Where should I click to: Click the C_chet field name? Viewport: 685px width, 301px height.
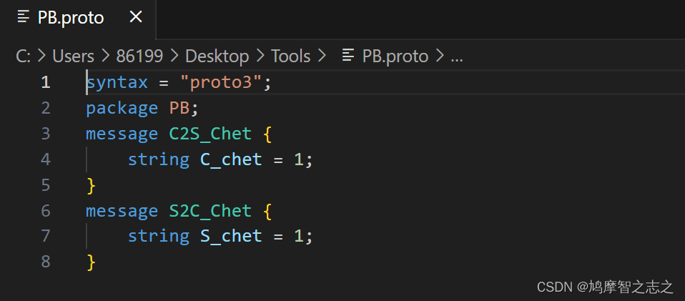pos(231,159)
